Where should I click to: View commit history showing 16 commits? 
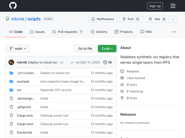click(x=107, y=62)
